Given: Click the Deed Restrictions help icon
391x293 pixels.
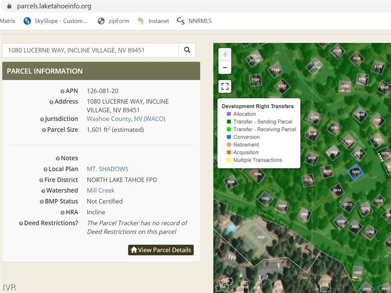Looking at the screenshot, I should pos(21,224).
